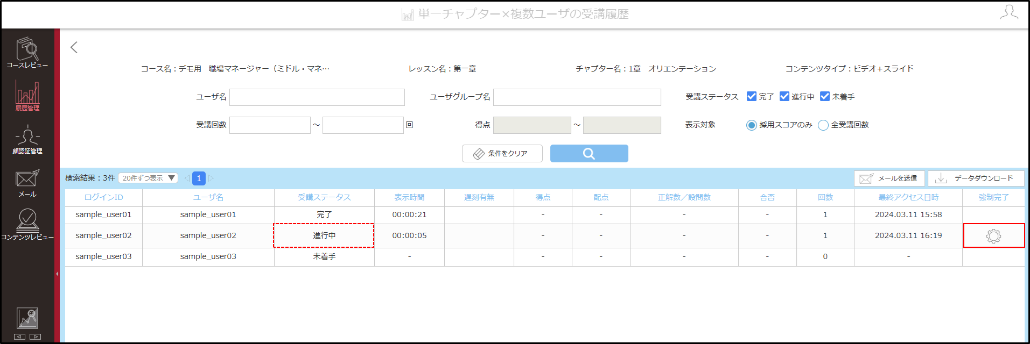This screenshot has height=344, width=1030.
Task: Focus the ユーザ名 input field
Action: coord(317,97)
